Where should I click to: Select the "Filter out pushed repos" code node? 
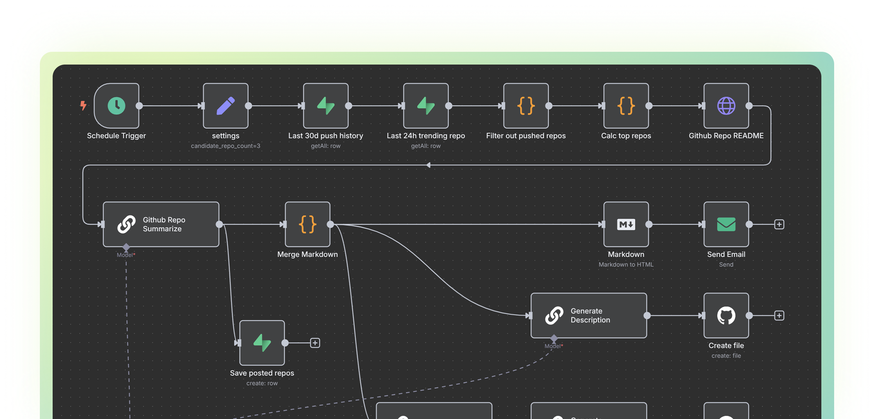click(526, 106)
